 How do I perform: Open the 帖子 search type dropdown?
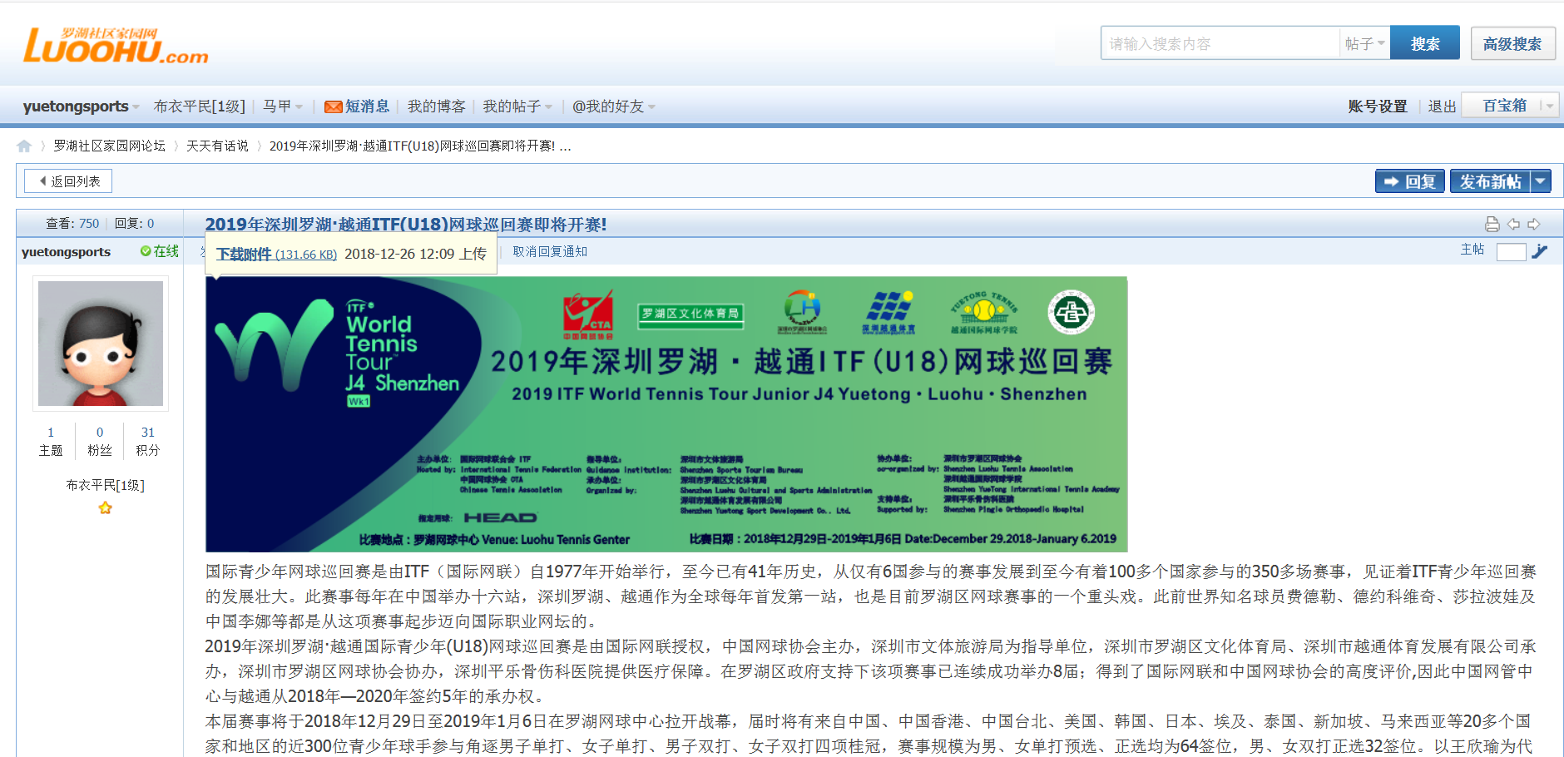coord(1364,43)
